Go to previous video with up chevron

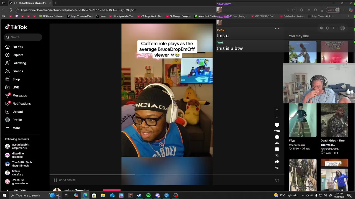[x=277, y=110]
